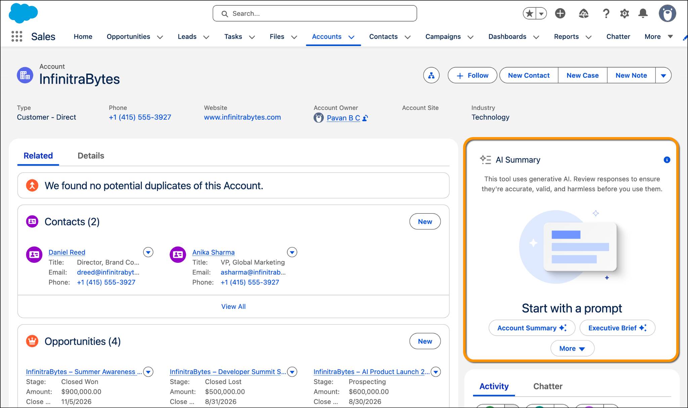
Task: Click the edit navigation pencil icon
Action: (685, 38)
